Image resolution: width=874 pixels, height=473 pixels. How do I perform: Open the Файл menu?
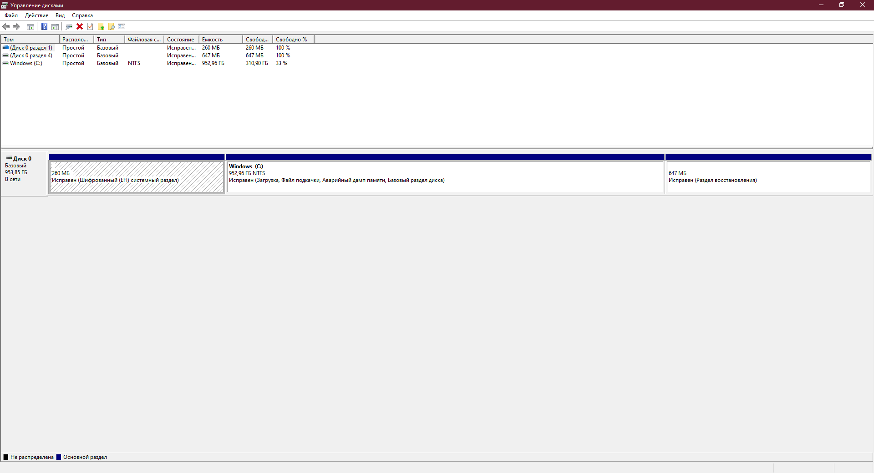pos(11,15)
